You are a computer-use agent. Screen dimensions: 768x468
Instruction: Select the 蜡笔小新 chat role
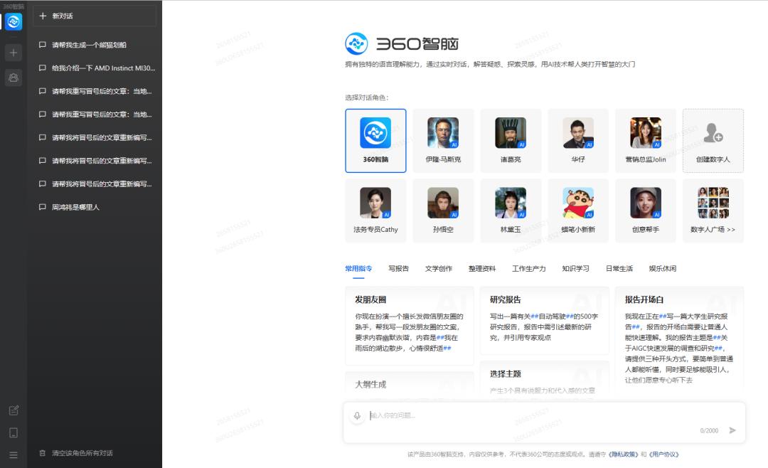click(x=577, y=210)
